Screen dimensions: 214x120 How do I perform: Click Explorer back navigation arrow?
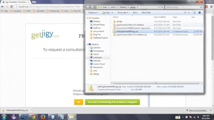click(88, 7)
